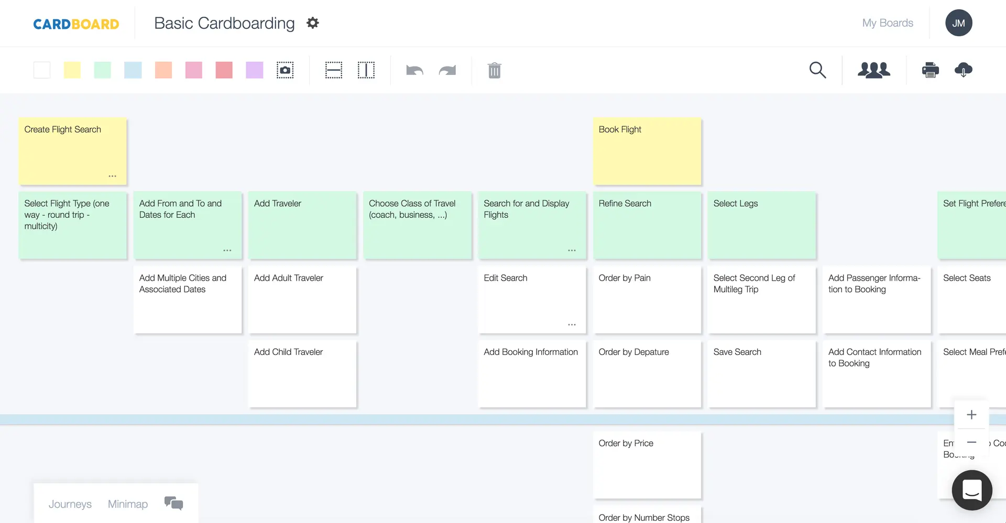Open options for the Create Flight Search card
Screen dimensions: 1006x523
pos(112,176)
